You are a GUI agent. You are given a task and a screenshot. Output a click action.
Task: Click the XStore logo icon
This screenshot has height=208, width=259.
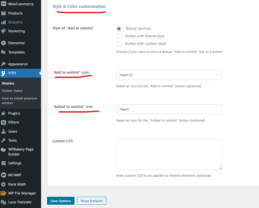click(3, 122)
